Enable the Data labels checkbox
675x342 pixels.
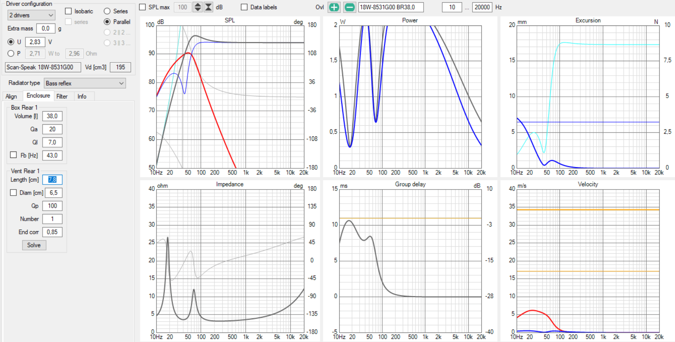point(244,7)
